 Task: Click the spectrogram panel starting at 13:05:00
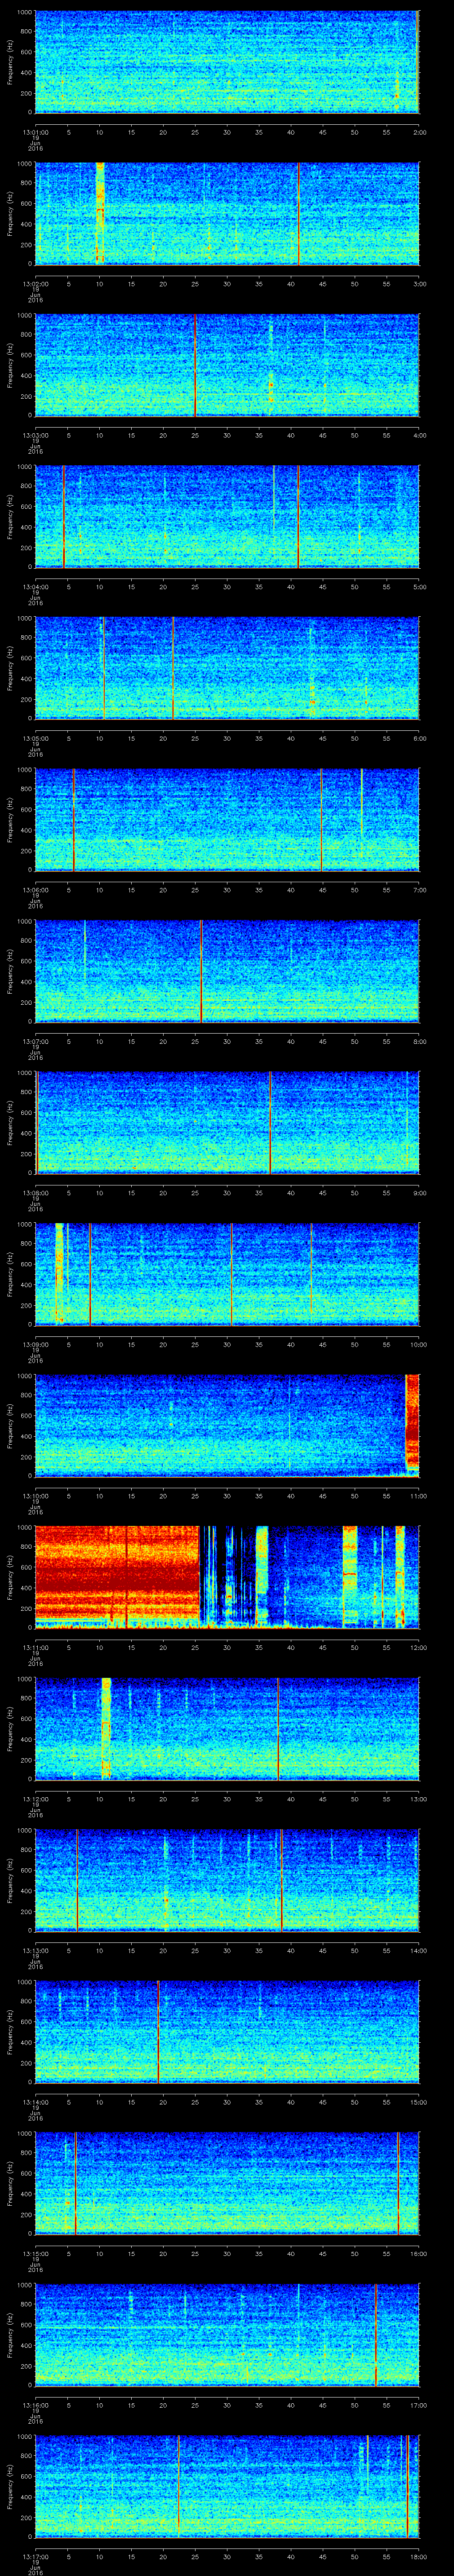227,668
